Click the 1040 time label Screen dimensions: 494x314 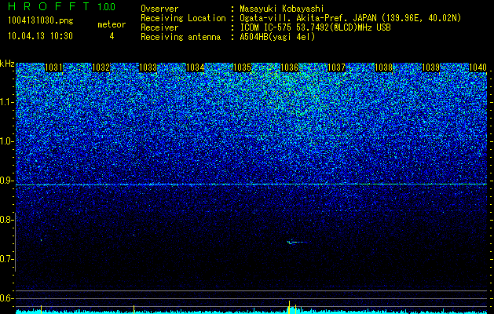(x=478, y=68)
